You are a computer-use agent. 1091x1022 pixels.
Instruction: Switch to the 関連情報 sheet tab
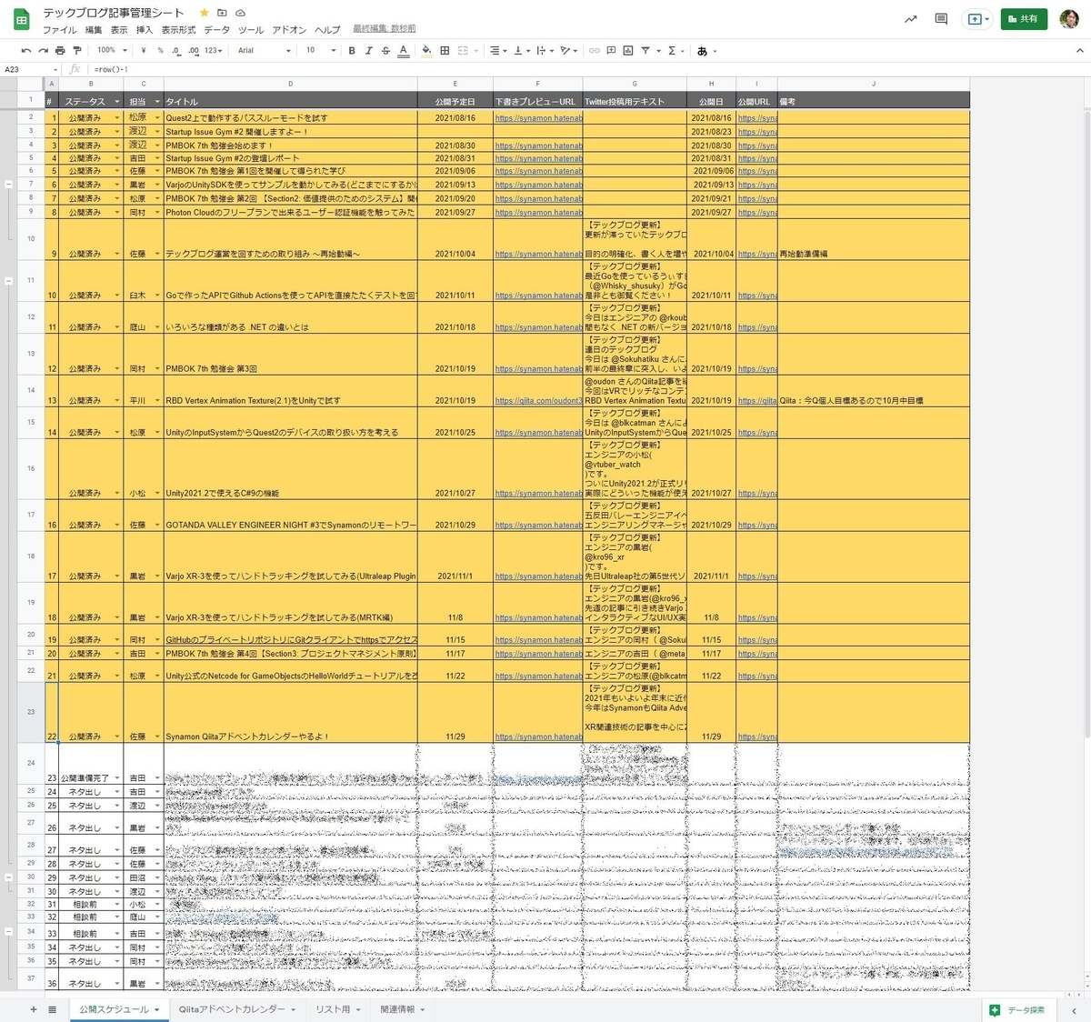pyautogui.click(x=401, y=1009)
